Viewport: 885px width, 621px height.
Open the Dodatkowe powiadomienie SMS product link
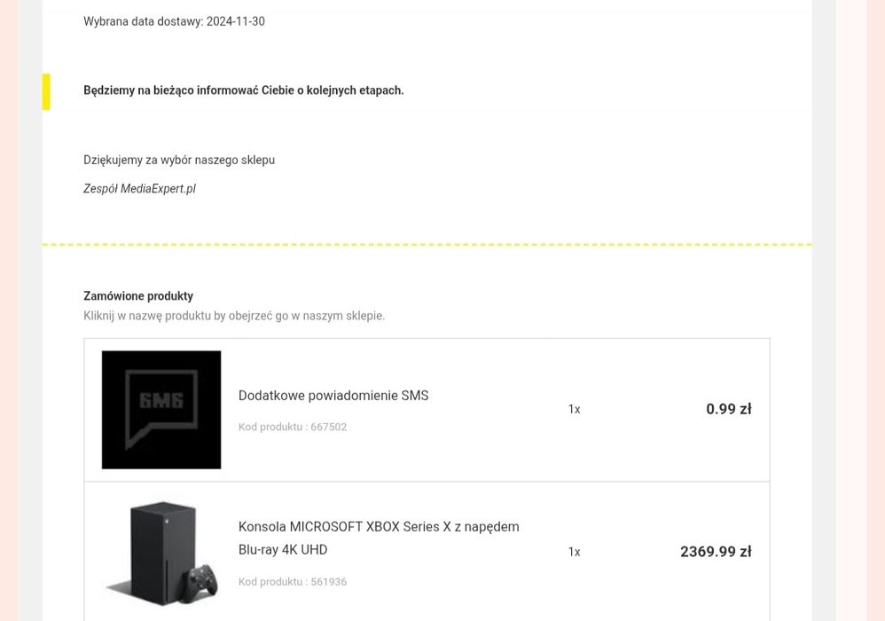[x=333, y=396]
